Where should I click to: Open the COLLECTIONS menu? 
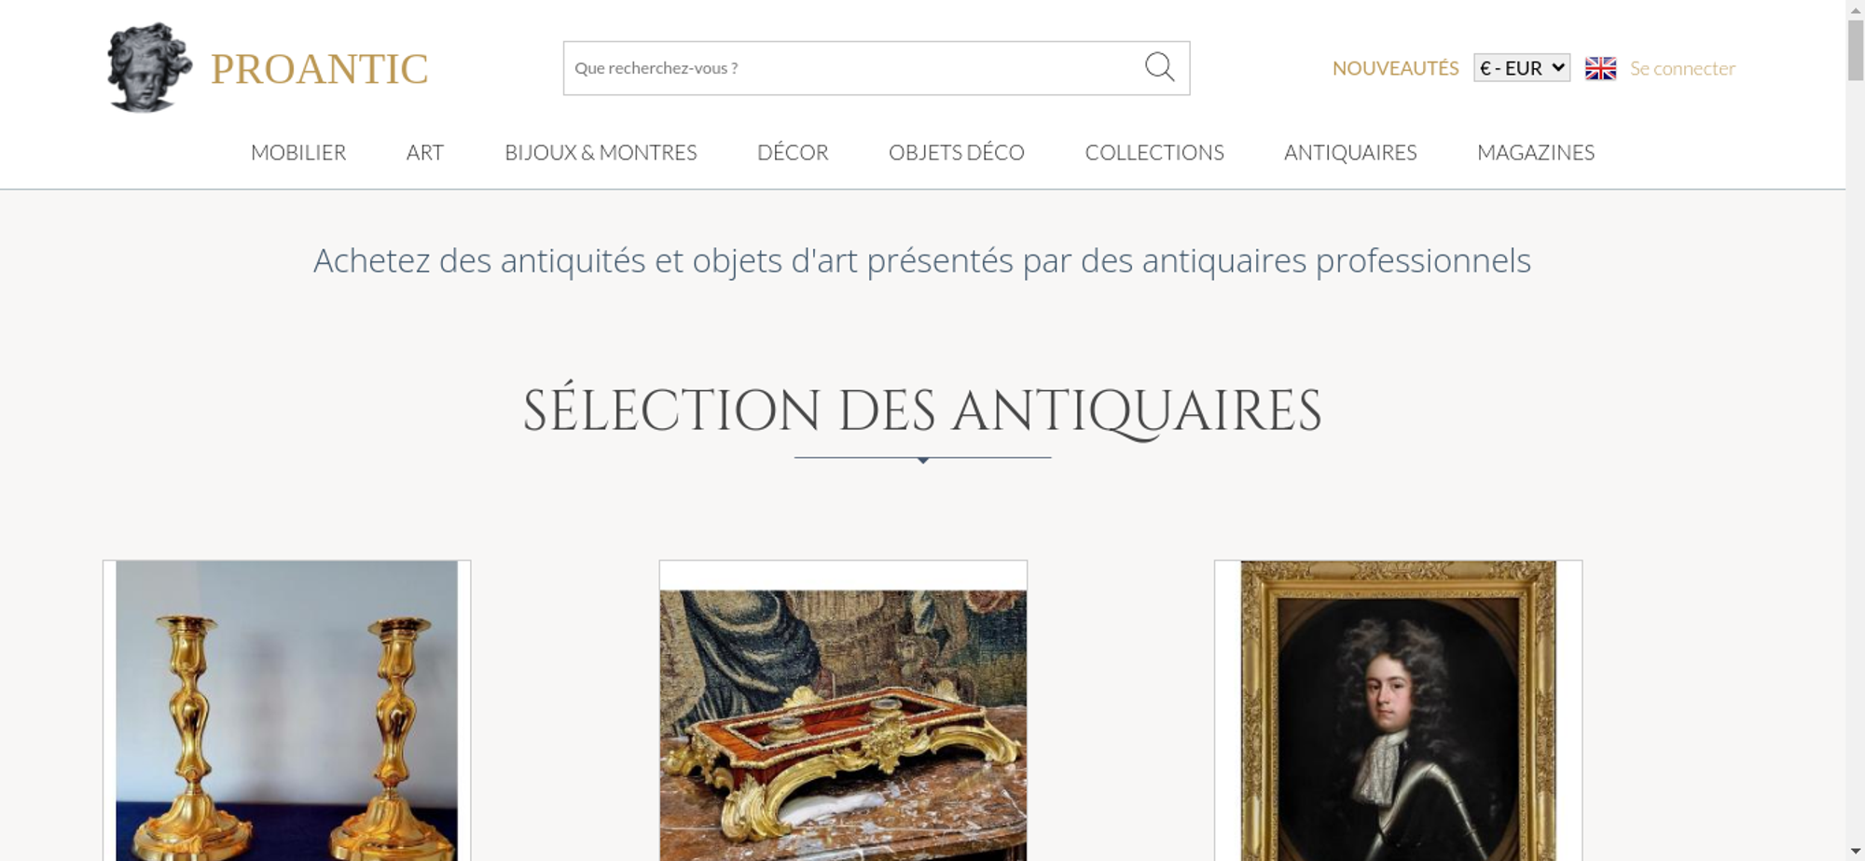click(x=1154, y=152)
